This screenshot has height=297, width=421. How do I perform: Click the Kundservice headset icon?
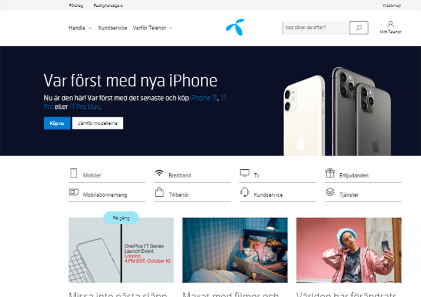245,192
